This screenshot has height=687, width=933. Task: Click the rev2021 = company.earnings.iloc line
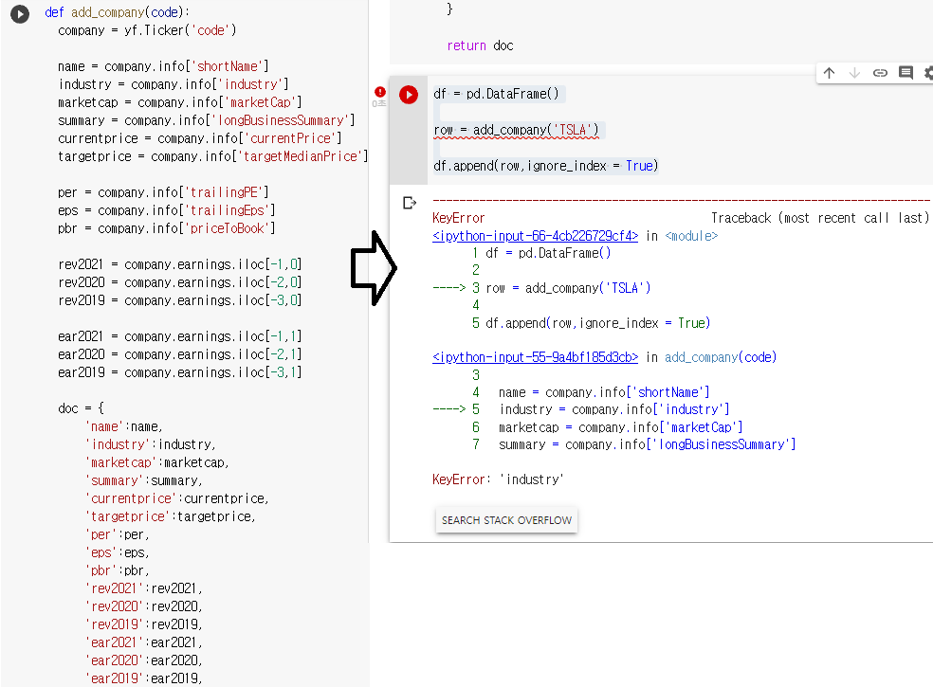pyautogui.click(x=180, y=264)
